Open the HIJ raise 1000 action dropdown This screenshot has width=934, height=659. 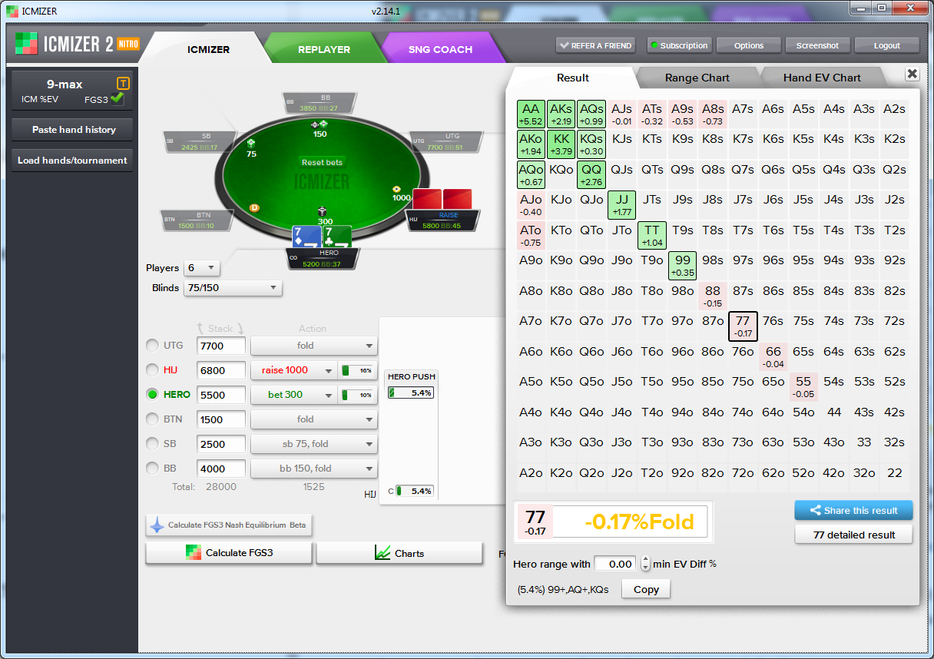(294, 370)
